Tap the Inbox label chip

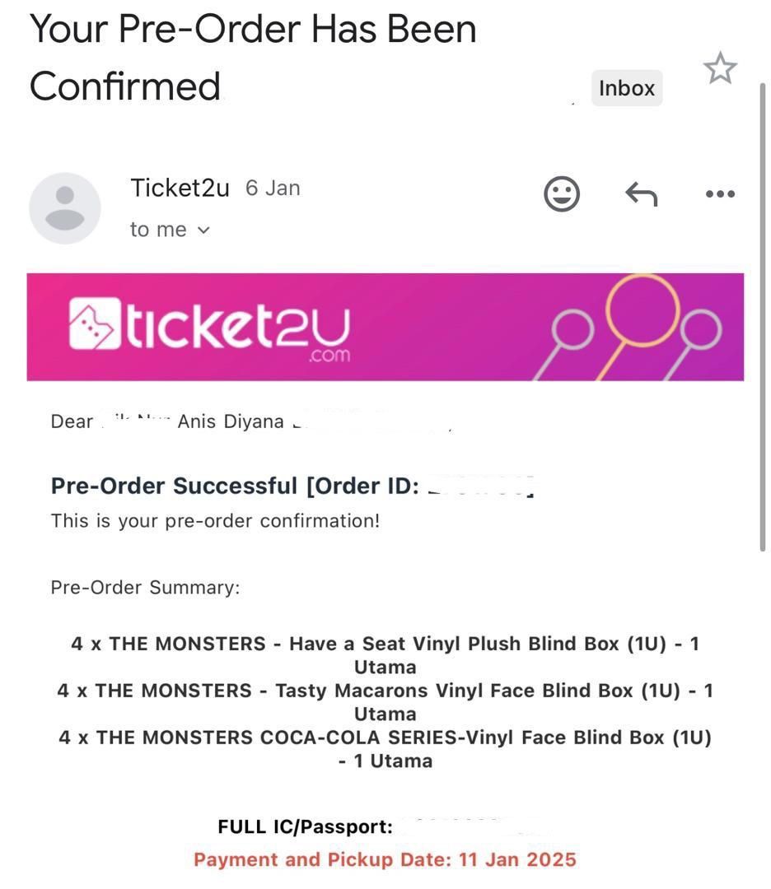626,88
